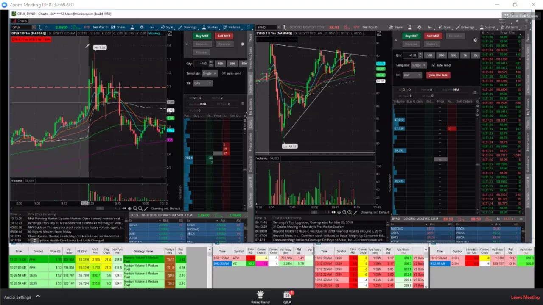
Task: Open Zoom Q&A panel
Action: [x=287, y=297]
